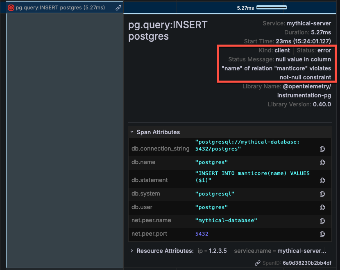
Task: Expand the Resource Attributes section
Action: tap(131, 250)
